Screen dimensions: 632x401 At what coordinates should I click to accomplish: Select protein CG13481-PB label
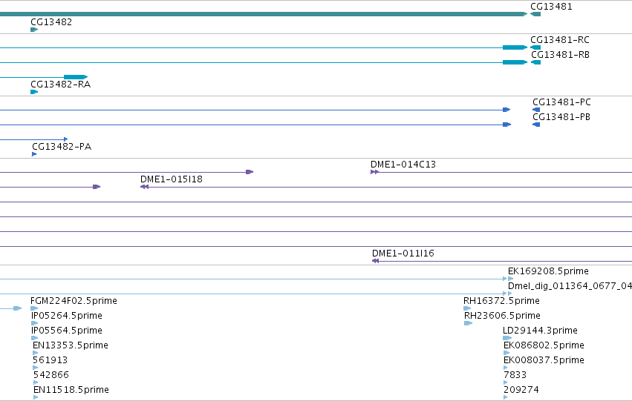click(x=561, y=117)
